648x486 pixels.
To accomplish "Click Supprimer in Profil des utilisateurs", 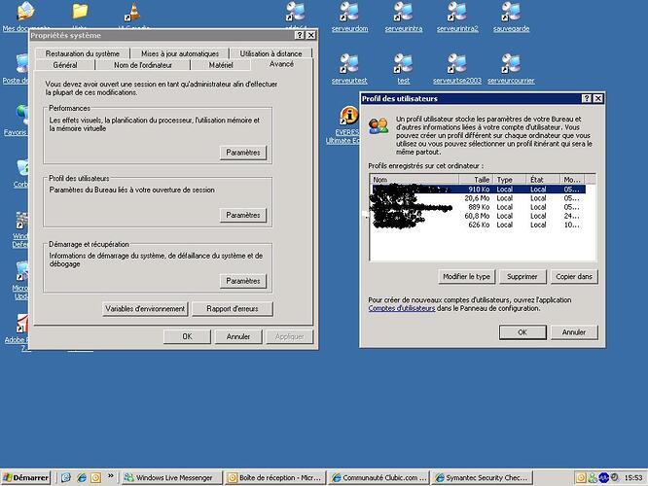I will 522,277.
